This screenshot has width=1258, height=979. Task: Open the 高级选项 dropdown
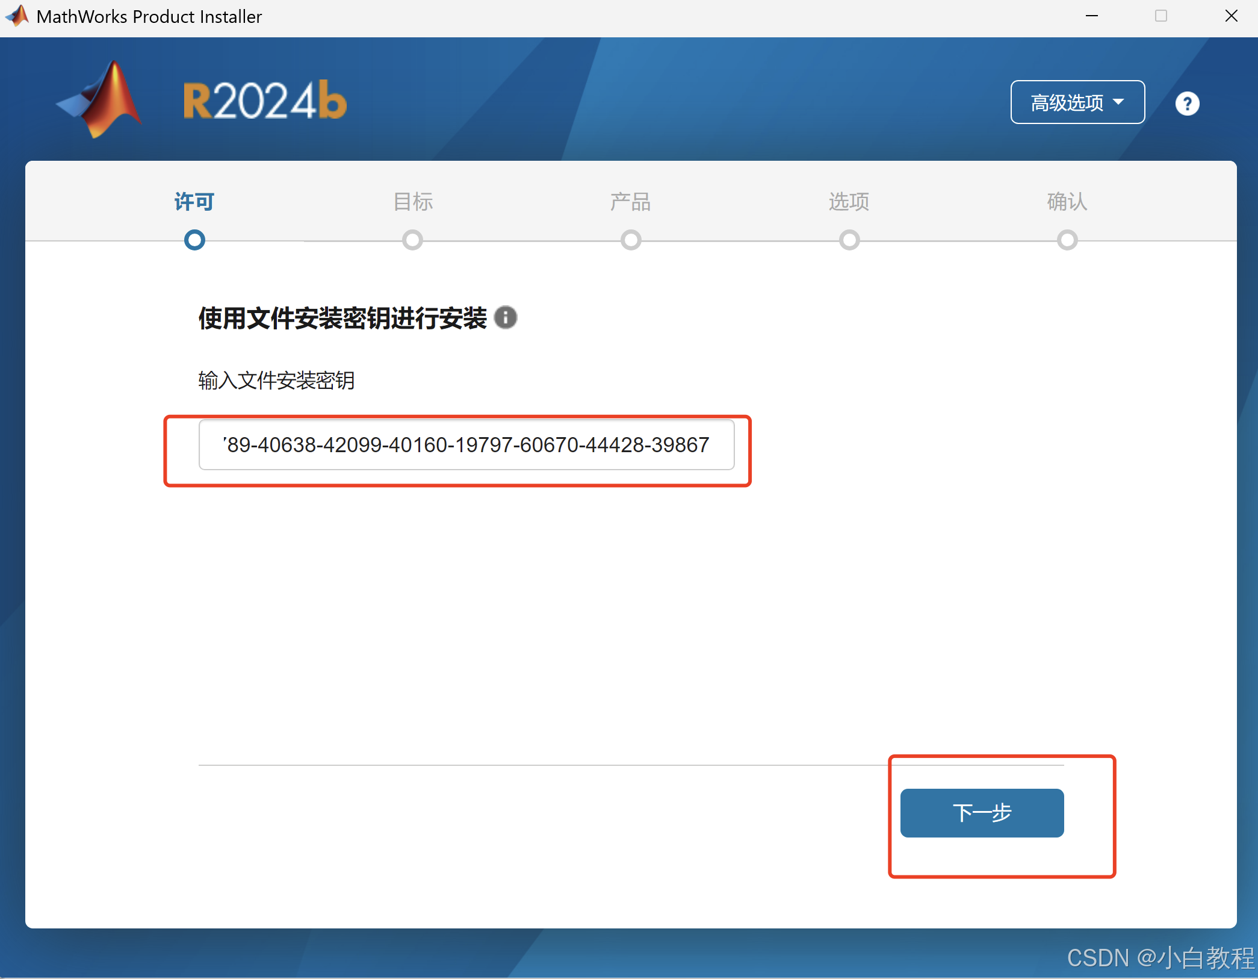coord(1067,102)
